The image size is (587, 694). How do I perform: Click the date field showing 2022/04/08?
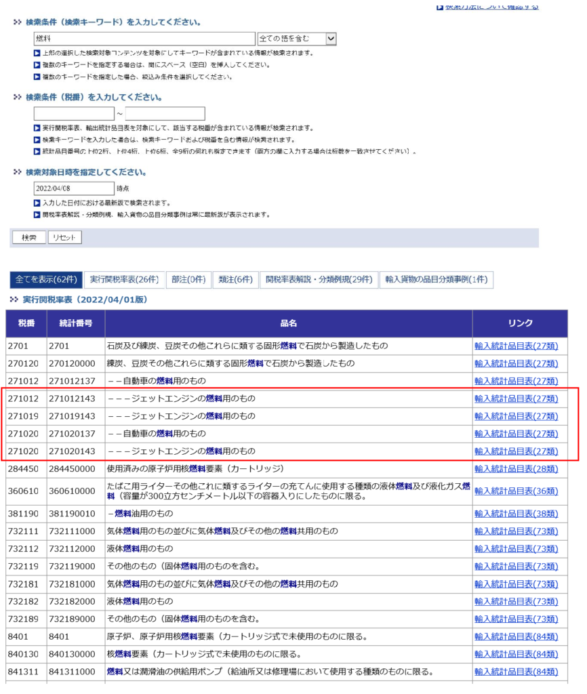(x=74, y=188)
